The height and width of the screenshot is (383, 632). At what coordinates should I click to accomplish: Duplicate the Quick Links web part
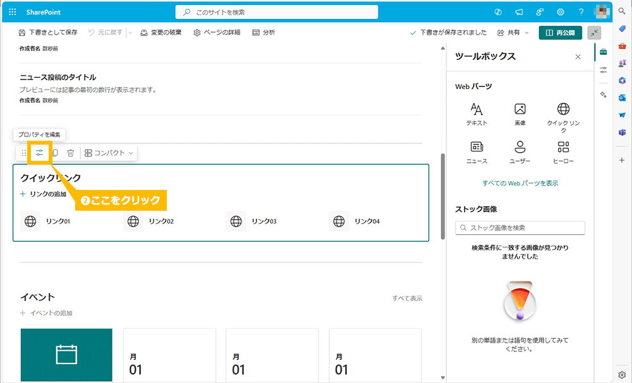pos(55,153)
